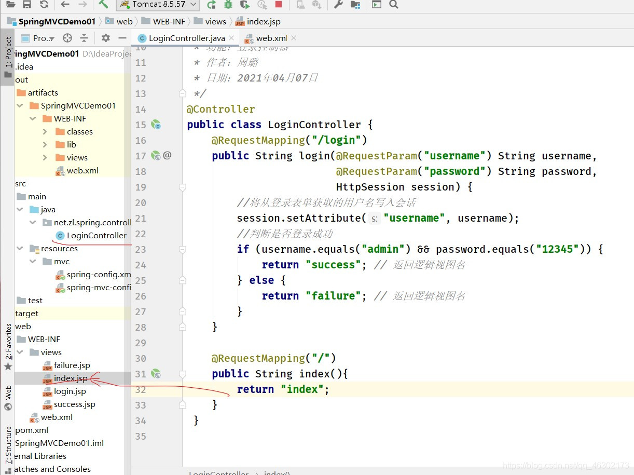Viewport: 634px width, 475px height.
Task: Locate current file with crosshair icon
Action: pos(67,38)
